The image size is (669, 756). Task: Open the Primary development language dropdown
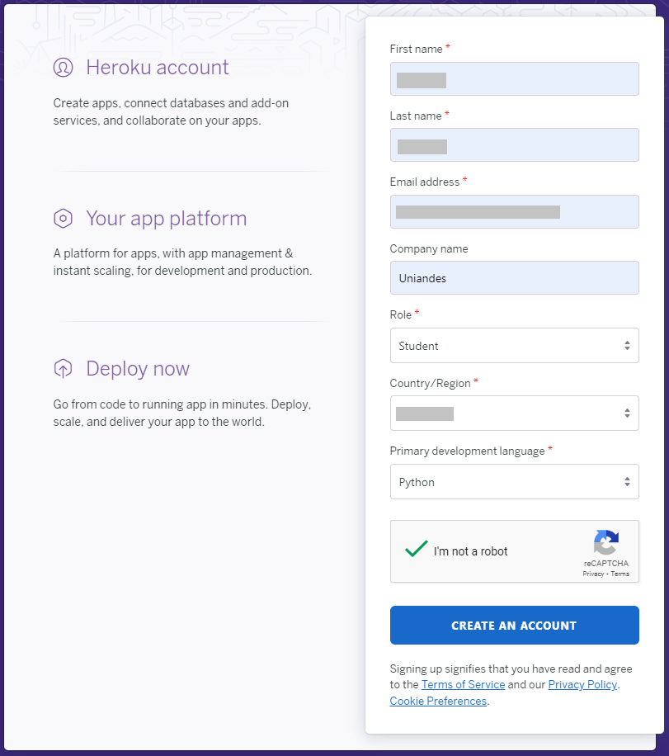click(x=514, y=482)
